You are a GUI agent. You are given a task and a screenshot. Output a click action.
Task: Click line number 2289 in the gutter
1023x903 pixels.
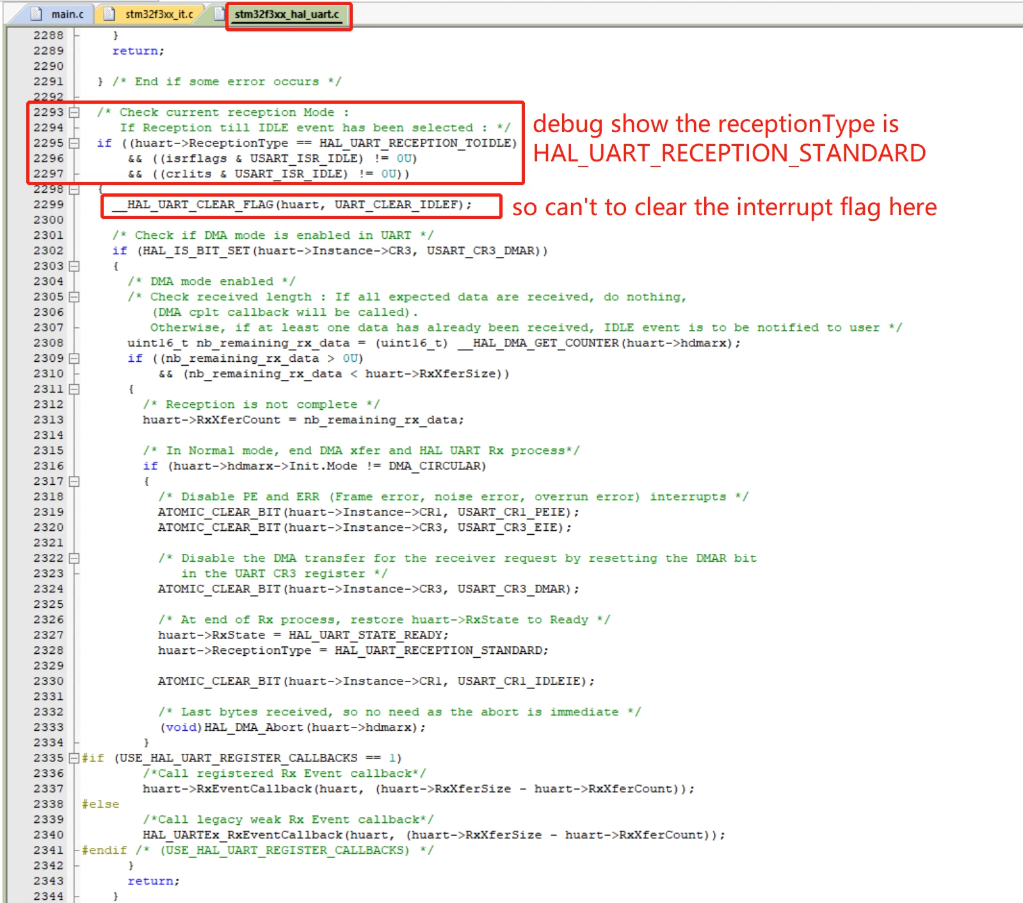click(49, 51)
